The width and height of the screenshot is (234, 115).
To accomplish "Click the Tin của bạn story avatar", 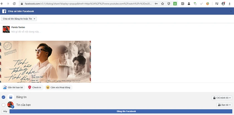I will pos(11,105).
